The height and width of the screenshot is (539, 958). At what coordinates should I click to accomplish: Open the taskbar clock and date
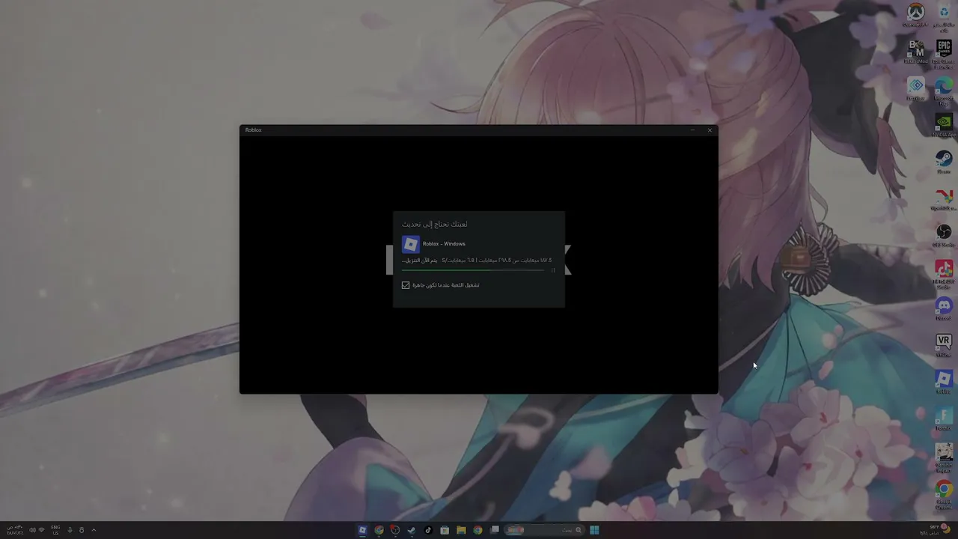(x=14, y=530)
